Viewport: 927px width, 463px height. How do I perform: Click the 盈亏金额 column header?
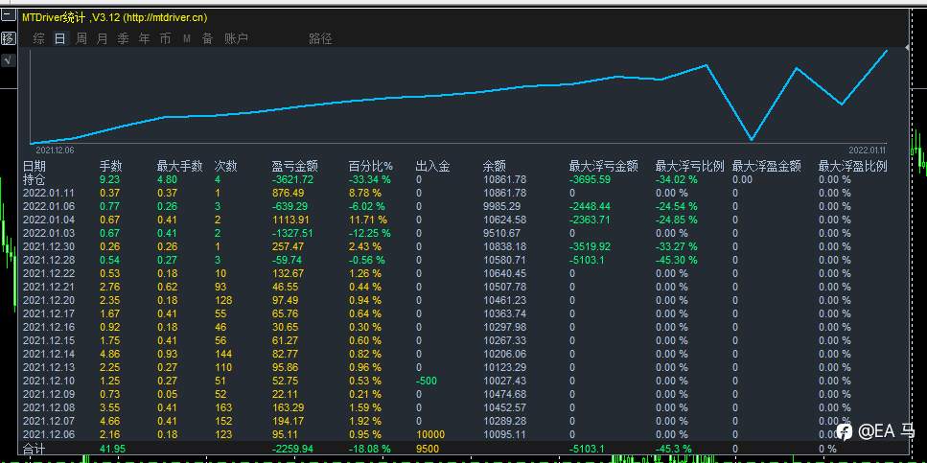294,166
